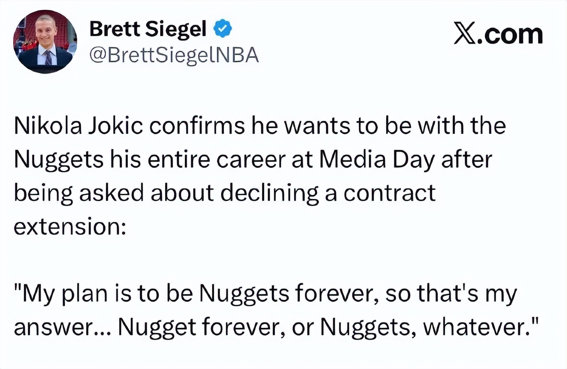Click the word "Nugget" after "answer..."
The width and height of the screenshot is (567, 369).
coord(156,327)
